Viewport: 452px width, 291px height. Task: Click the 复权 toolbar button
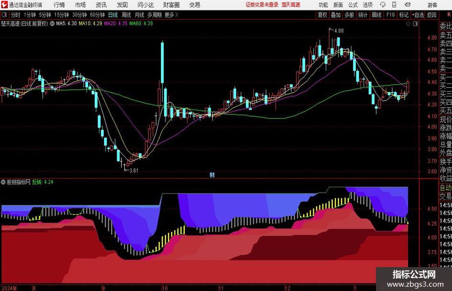(x=322, y=15)
